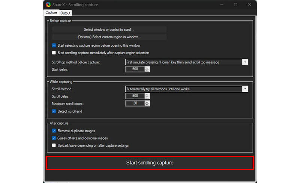Open the Scroll method dropdown
The height and width of the screenshot is (183, 300).
pos(245,89)
